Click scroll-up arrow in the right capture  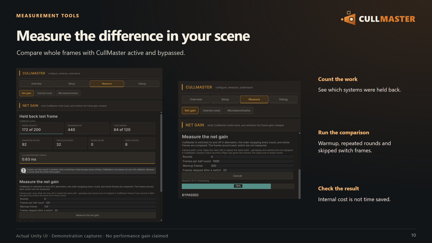(x=299, y=133)
